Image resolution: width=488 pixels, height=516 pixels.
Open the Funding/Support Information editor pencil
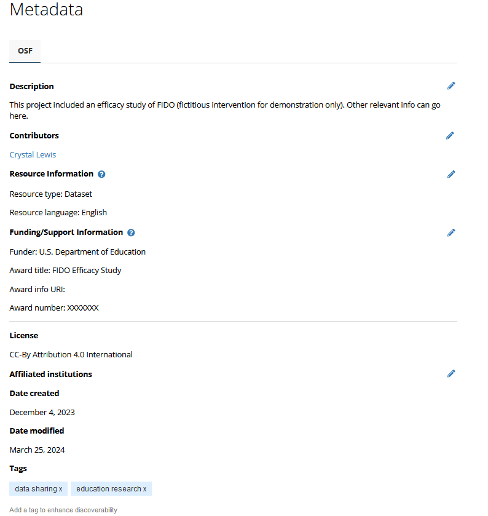[451, 232]
